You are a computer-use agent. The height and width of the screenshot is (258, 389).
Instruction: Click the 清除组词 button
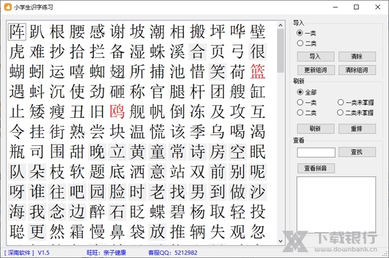pyautogui.click(x=357, y=70)
